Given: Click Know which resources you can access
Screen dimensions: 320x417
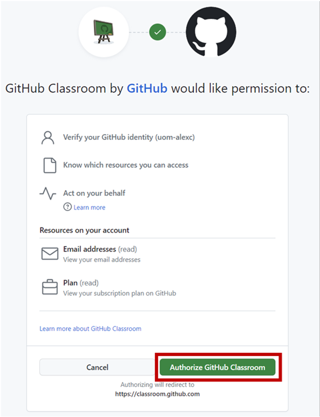Looking at the screenshot, I should 126,165.
